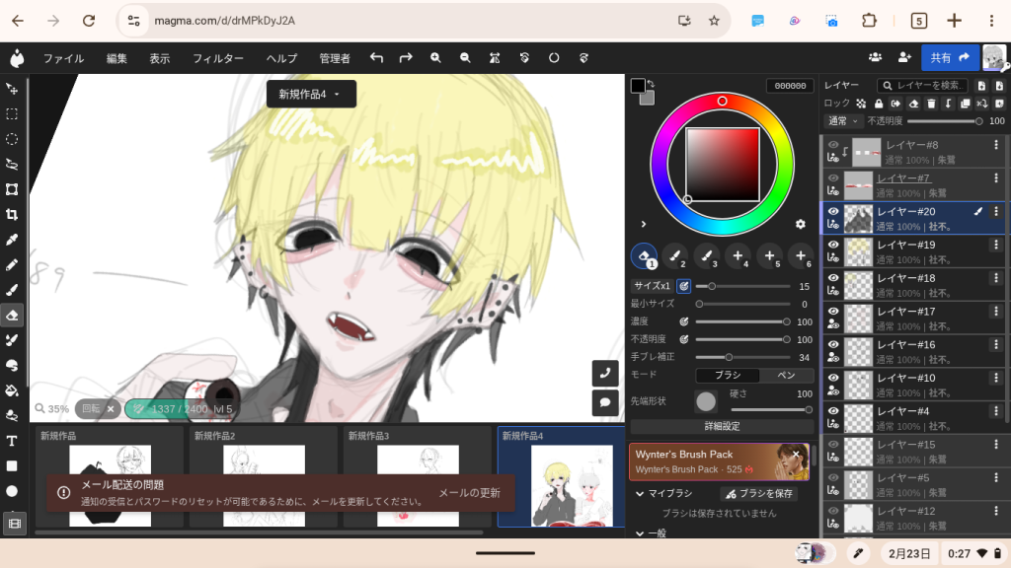Click the zoom in magnifier icon
The width and height of the screenshot is (1011, 568).
435,58
